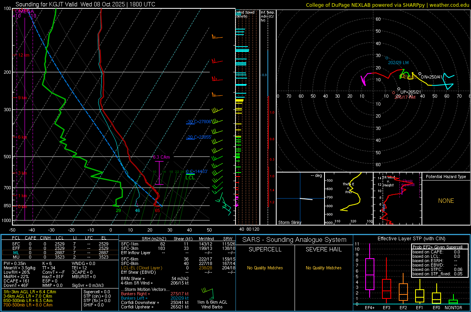
Task: Select the SFC-6km shear row
Action: tap(178, 259)
